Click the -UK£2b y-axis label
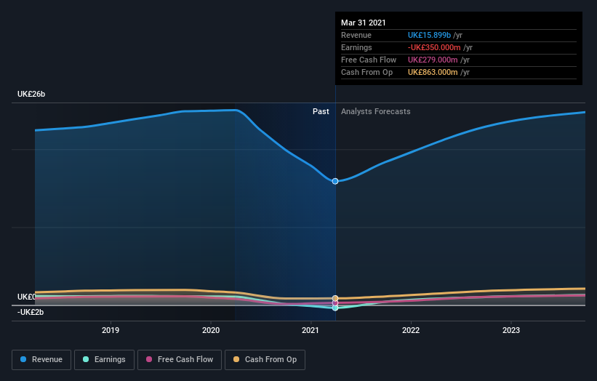This screenshot has width=597, height=381. click(31, 312)
